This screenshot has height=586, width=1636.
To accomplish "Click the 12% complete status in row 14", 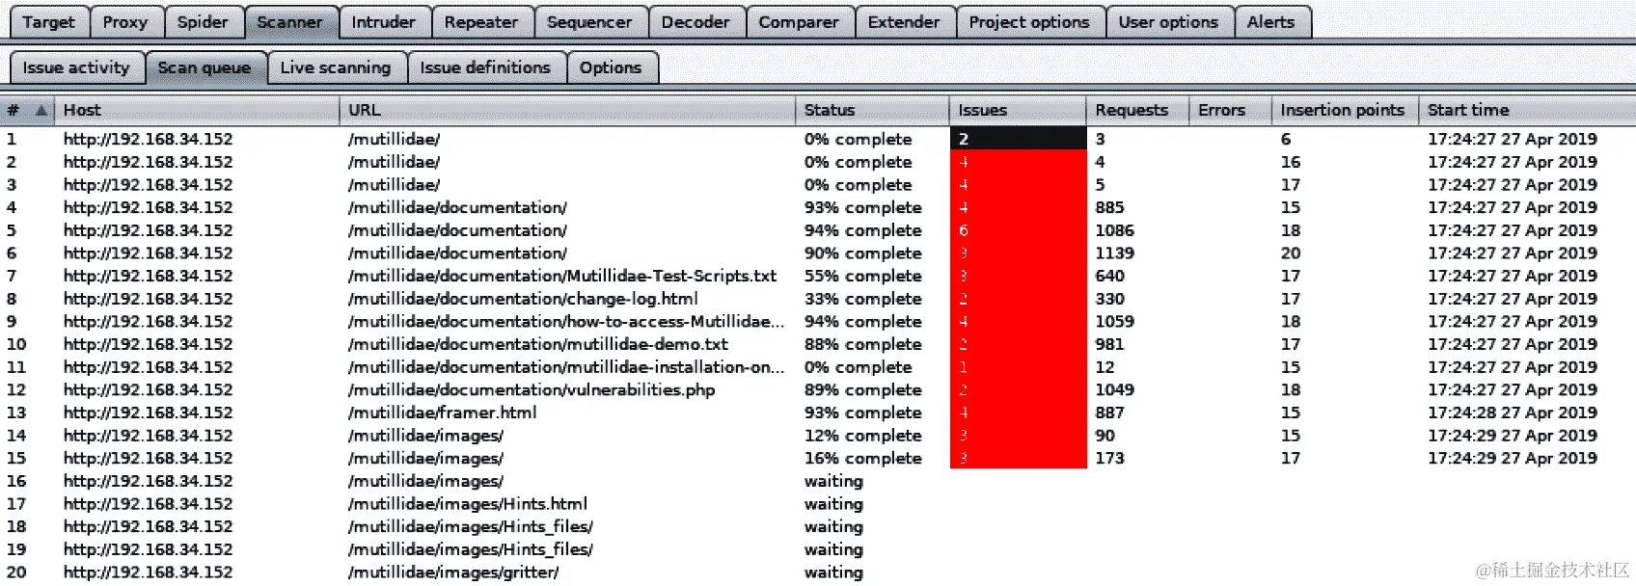I will point(863,436).
